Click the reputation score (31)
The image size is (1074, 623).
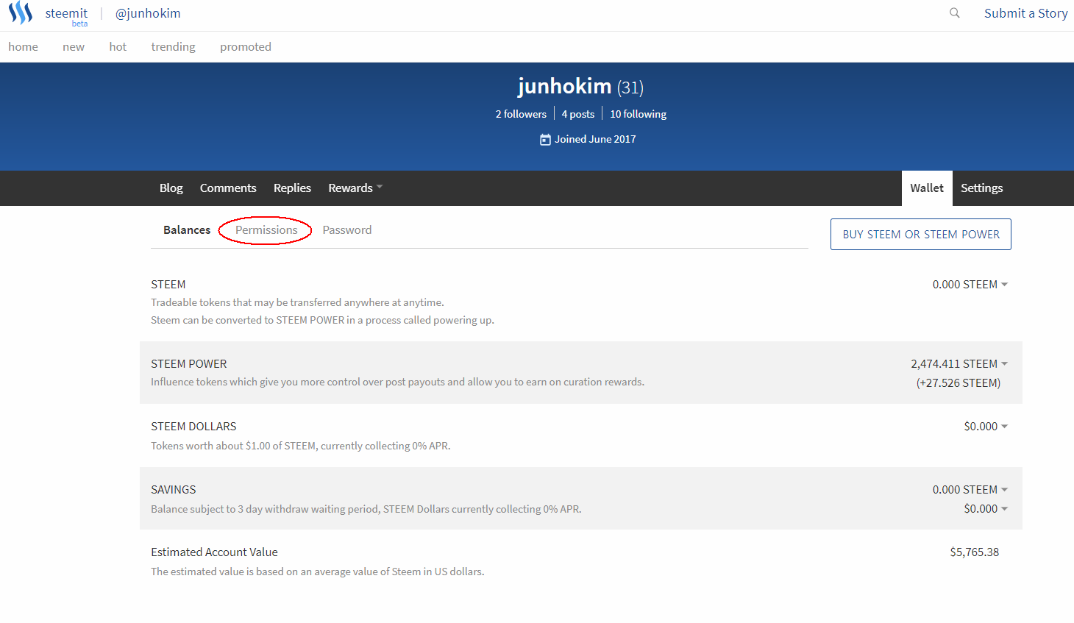pos(630,88)
